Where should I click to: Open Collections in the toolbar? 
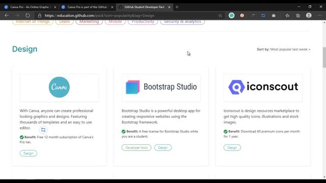298,16
